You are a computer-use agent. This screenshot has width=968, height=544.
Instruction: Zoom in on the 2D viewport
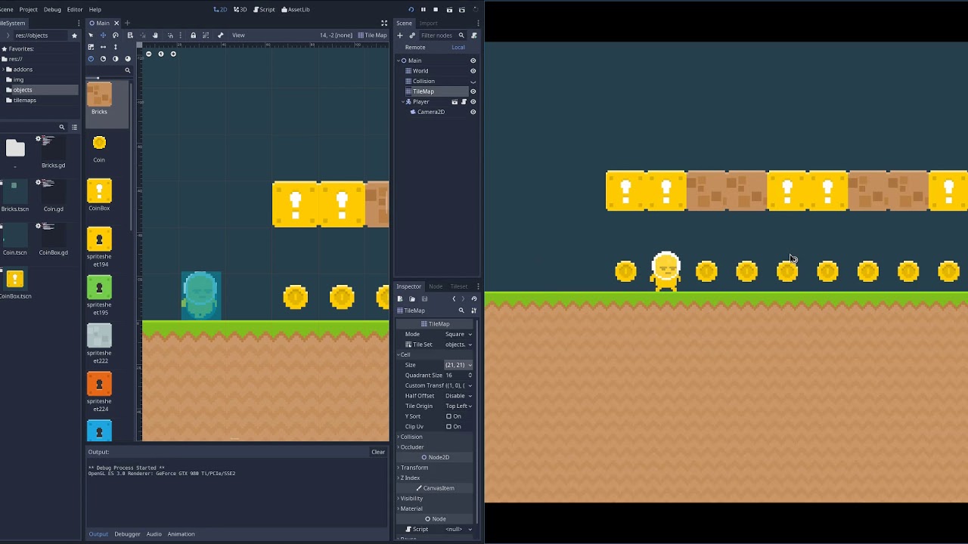click(173, 54)
